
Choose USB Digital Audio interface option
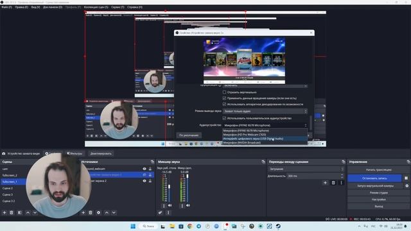pyautogui.click(x=265, y=139)
